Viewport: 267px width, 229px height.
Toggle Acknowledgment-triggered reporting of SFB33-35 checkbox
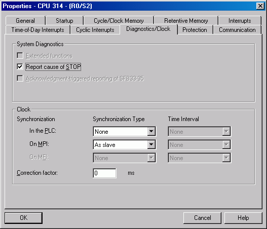[20, 79]
